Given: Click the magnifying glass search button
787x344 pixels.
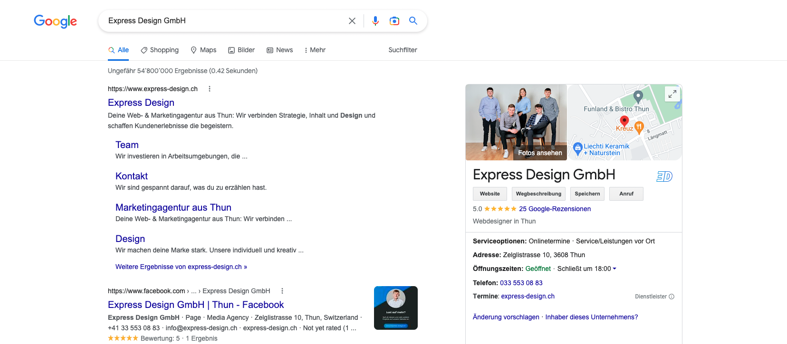Looking at the screenshot, I should (x=413, y=21).
